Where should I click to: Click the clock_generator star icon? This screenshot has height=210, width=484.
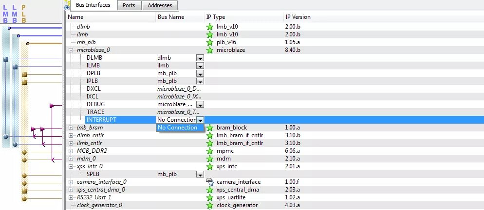(210, 205)
